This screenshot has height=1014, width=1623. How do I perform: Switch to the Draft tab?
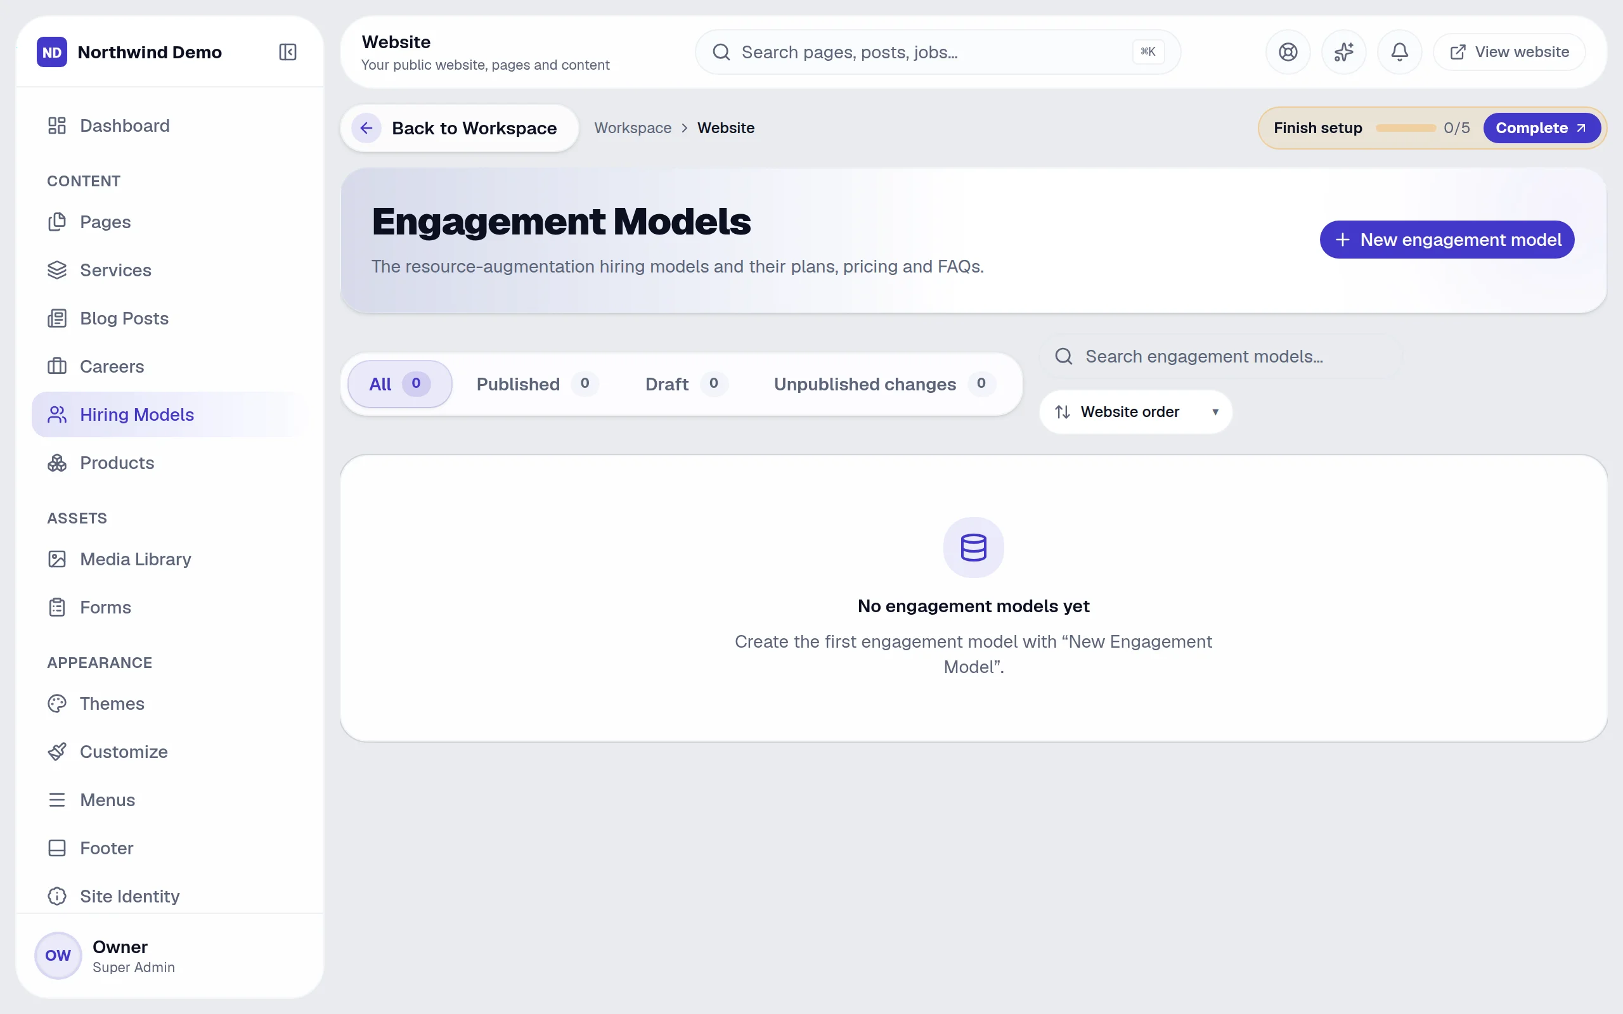click(x=686, y=384)
